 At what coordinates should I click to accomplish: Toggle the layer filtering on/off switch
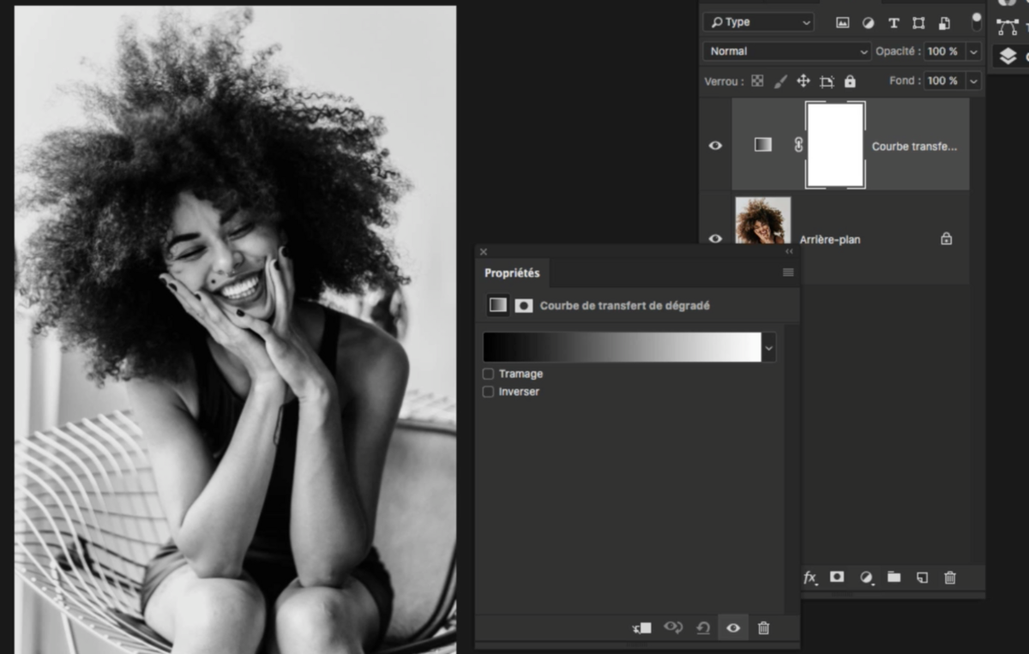(x=976, y=22)
